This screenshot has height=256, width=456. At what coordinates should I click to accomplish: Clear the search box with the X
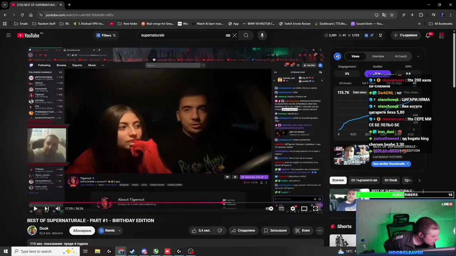[234, 35]
